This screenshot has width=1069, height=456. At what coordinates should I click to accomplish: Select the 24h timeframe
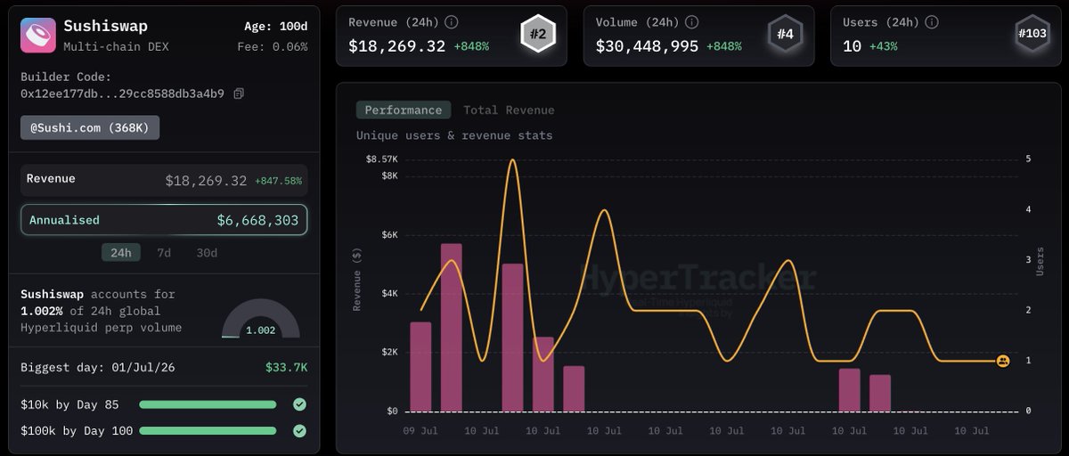(120, 252)
